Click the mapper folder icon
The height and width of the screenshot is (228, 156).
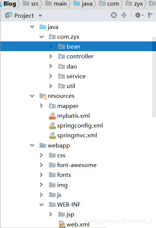52,106
